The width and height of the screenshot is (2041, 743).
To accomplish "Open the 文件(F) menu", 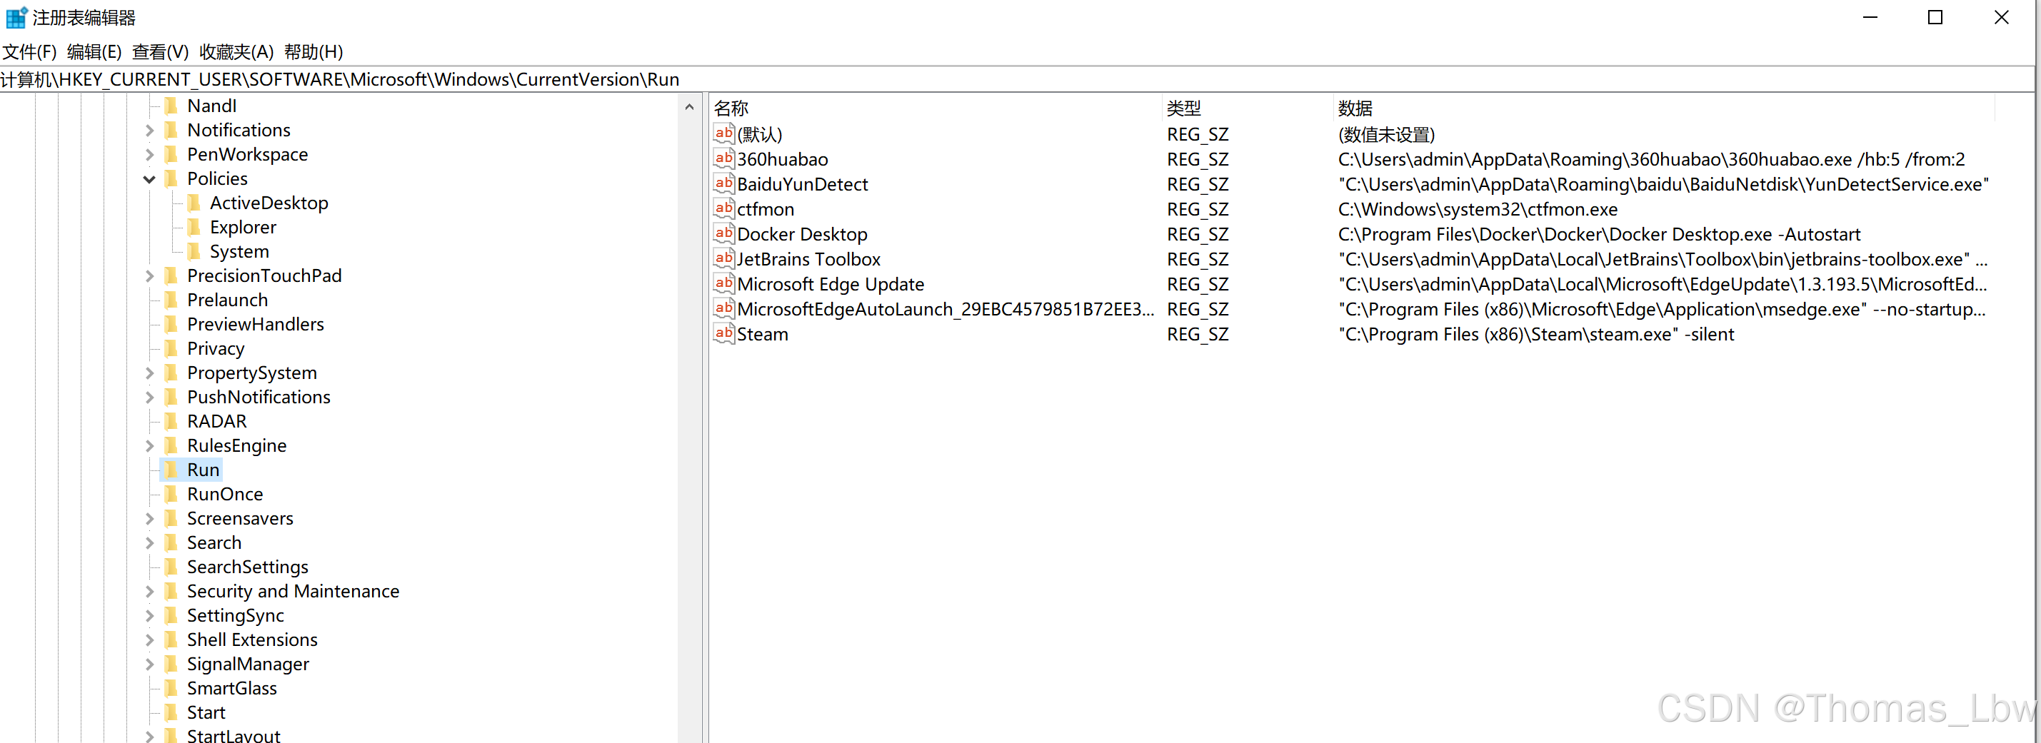I will tap(29, 52).
